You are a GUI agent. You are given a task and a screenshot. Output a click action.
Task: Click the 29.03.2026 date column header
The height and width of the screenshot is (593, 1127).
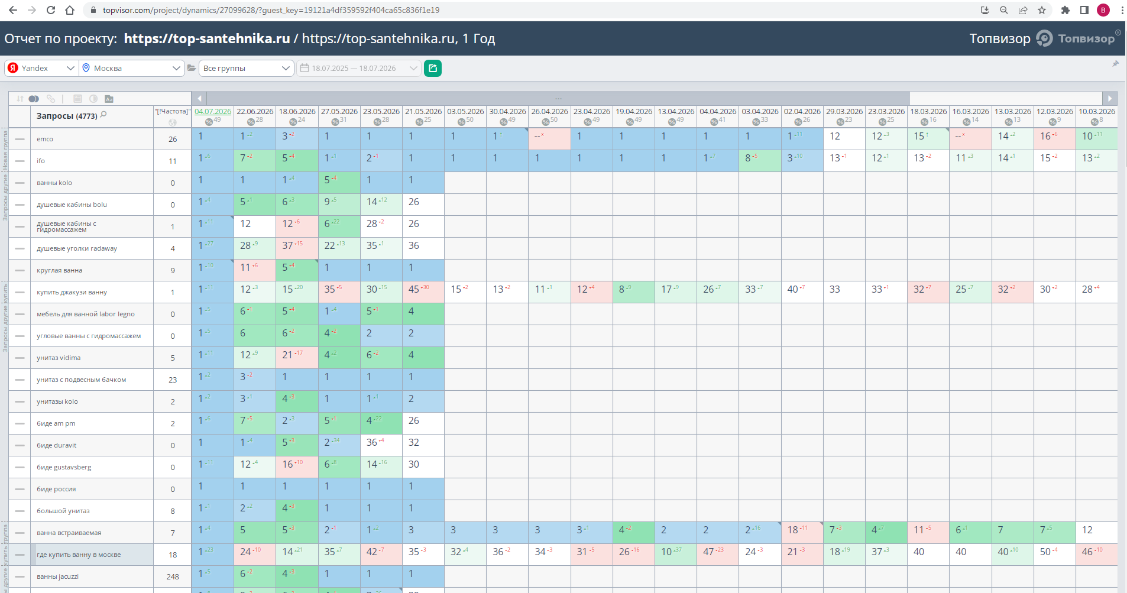tap(844, 111)
